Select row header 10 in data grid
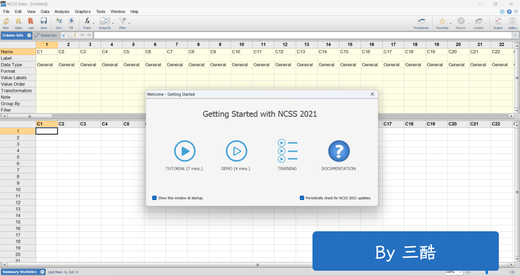The height and width of the screenshot is (276, 520). pos(18,190)
